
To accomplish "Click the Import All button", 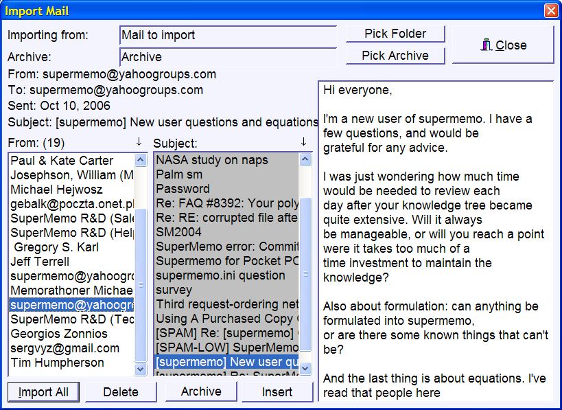I will 43,392.
